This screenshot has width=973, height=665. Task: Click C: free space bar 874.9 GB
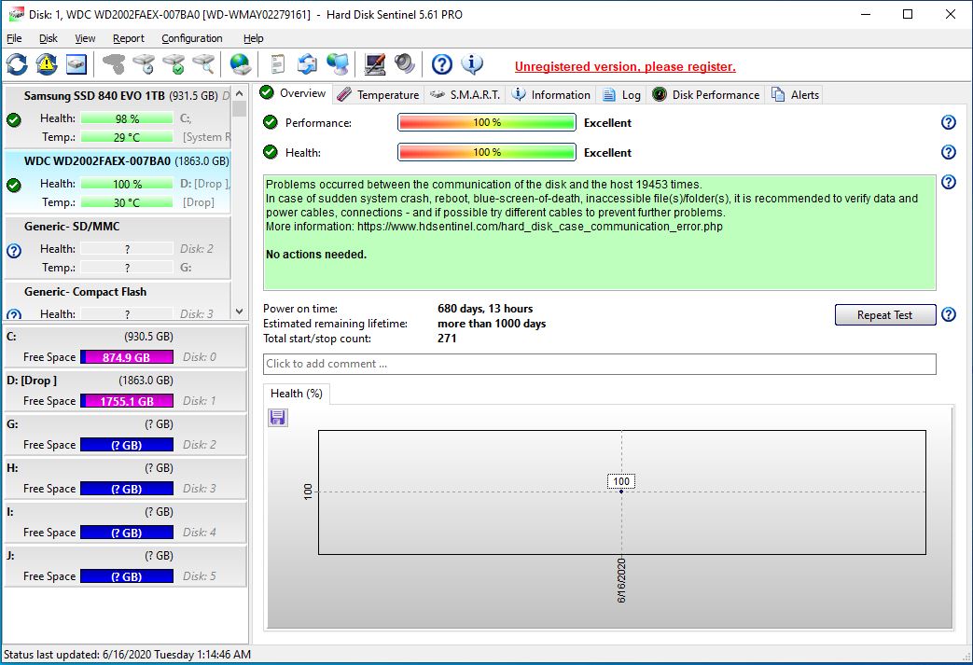coord(127,357)
